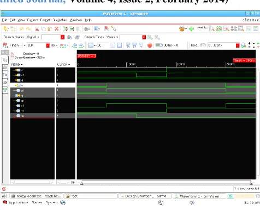Click the signal names panel horizontal scrollbar
The height and width of the screenshot is (210, 260).
[x=32, y=182]
